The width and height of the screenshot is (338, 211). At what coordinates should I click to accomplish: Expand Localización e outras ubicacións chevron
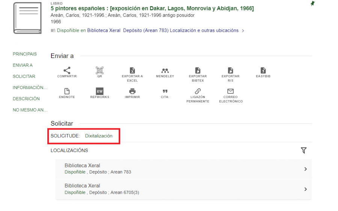click(243, 31)
